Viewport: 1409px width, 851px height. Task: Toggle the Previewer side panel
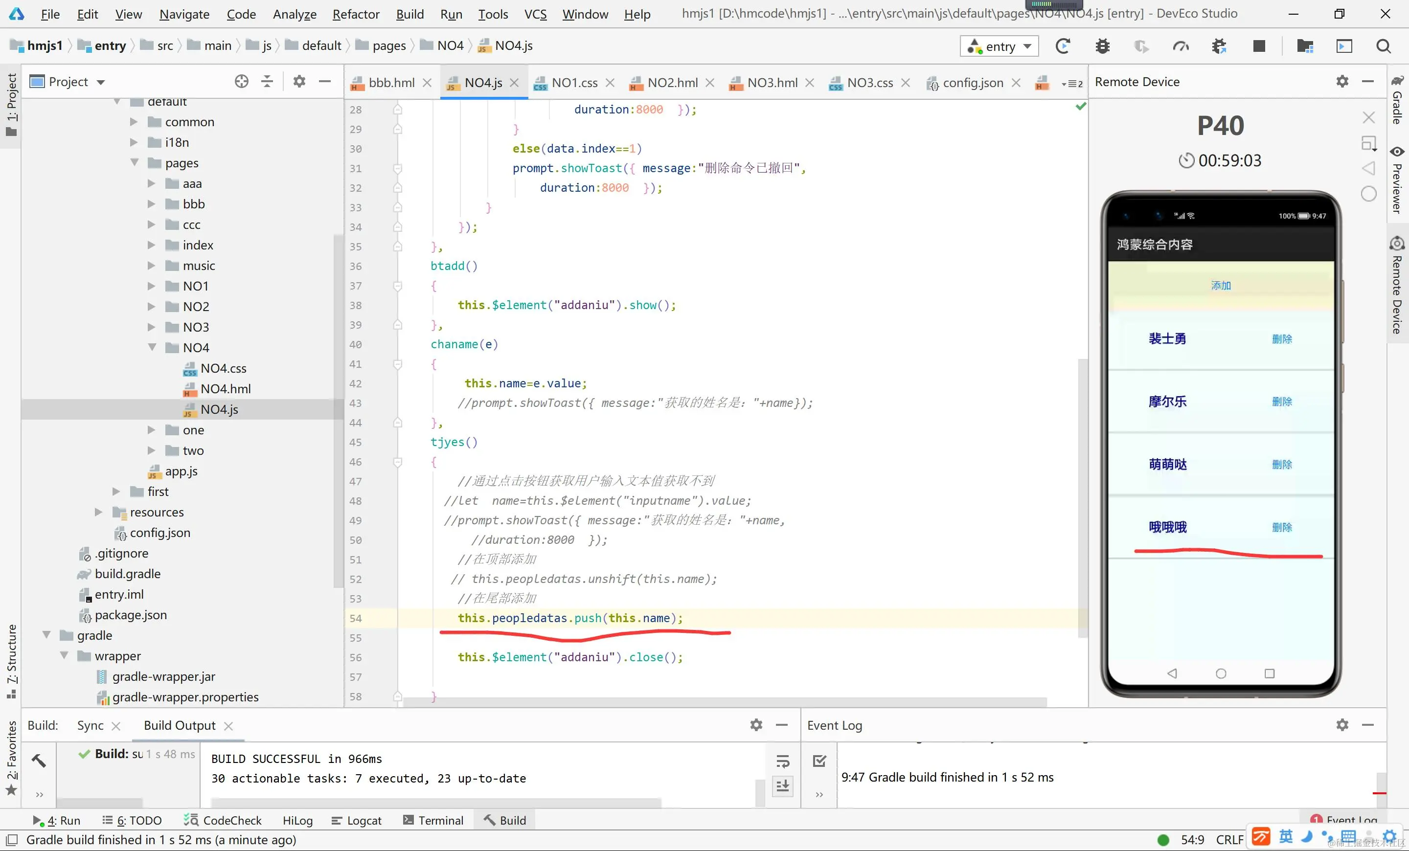click(1397, 180)
